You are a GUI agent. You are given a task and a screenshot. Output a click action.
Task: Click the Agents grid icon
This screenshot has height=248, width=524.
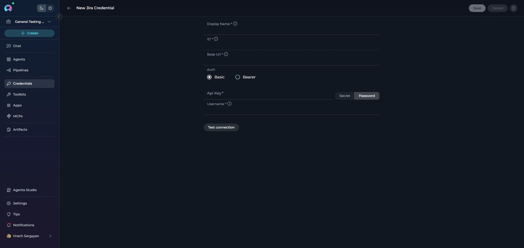pos(9,59)
